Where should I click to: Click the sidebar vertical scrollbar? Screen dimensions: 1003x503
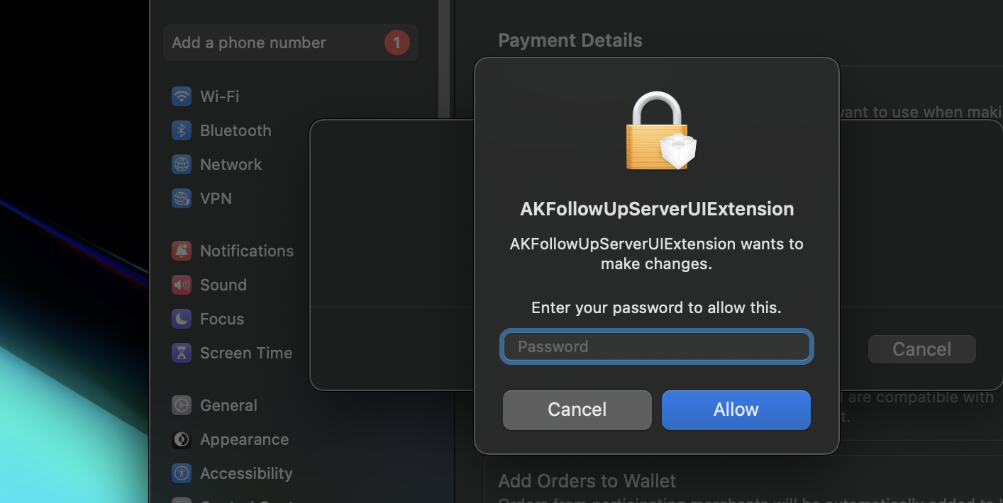pos(443,57)
